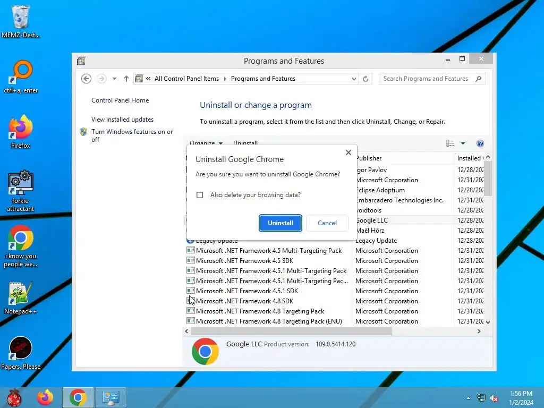Select Microsoft .NET Framework 4.5 SDK row

244,260
